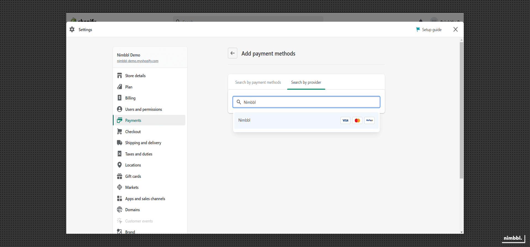Click the Billing dollar icon
The height and width of the screenshot is (247, 530).
[120, 98]
